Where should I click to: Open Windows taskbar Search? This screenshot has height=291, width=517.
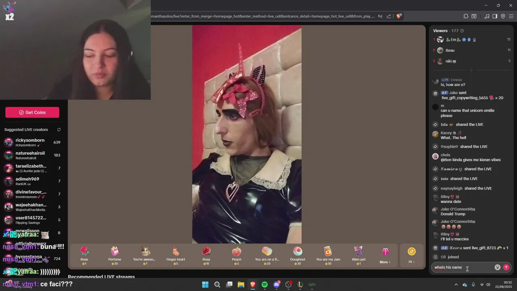[217, 285]
